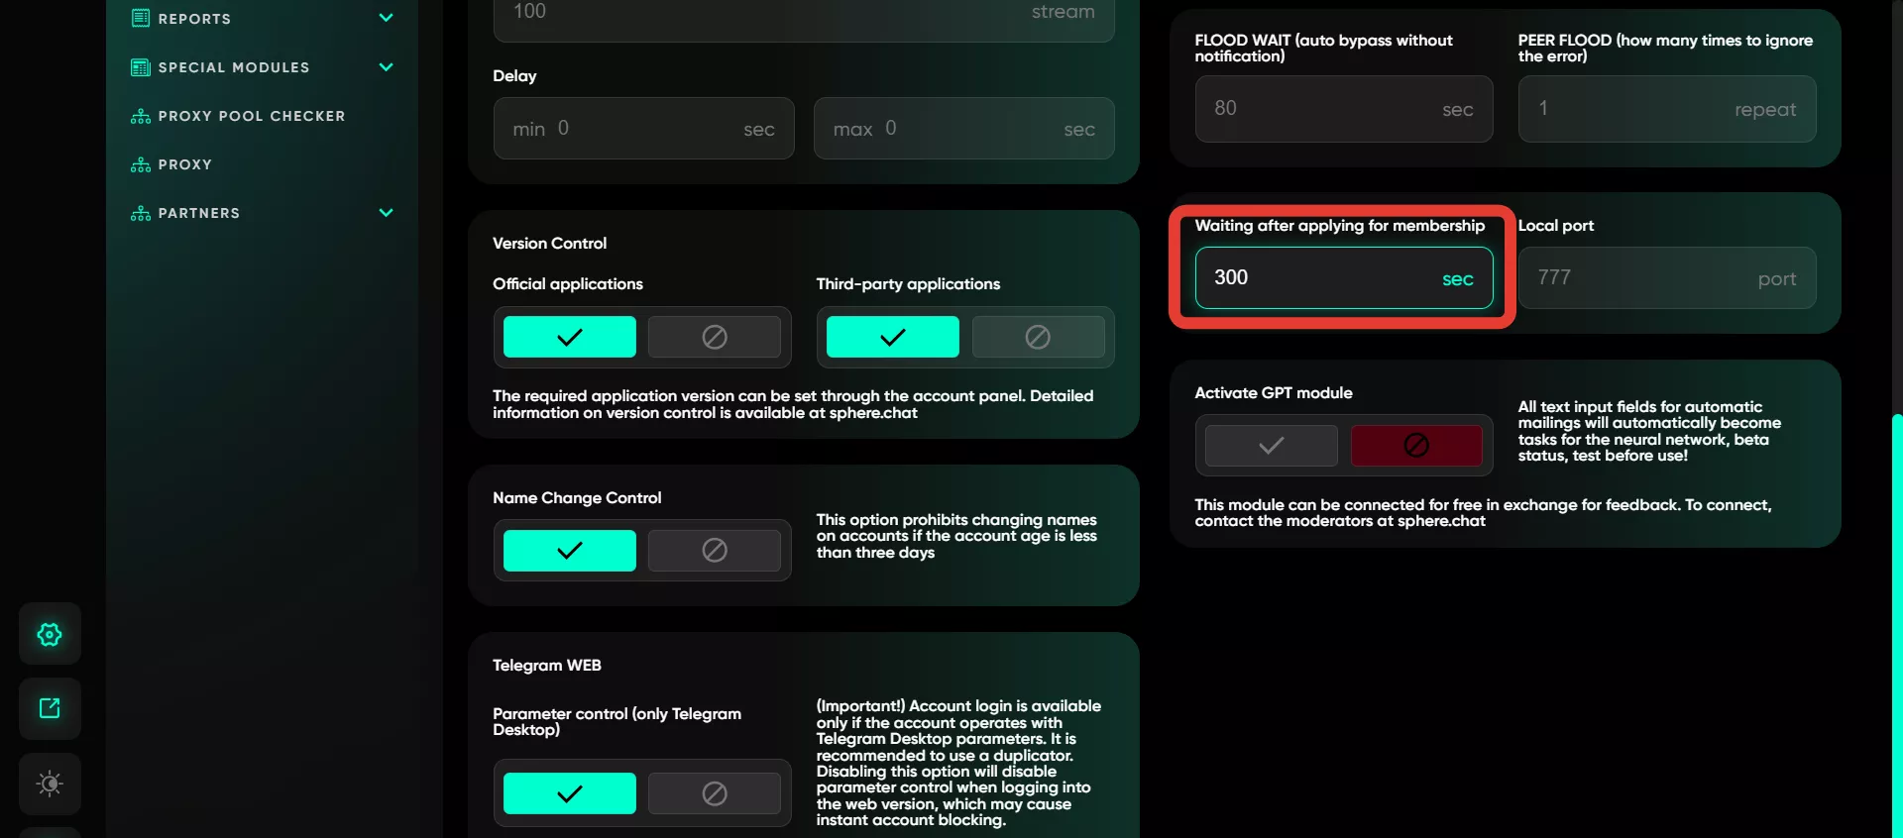Open Proxy Pool Checker menu item
The image size is (1903, 838).
252,116
